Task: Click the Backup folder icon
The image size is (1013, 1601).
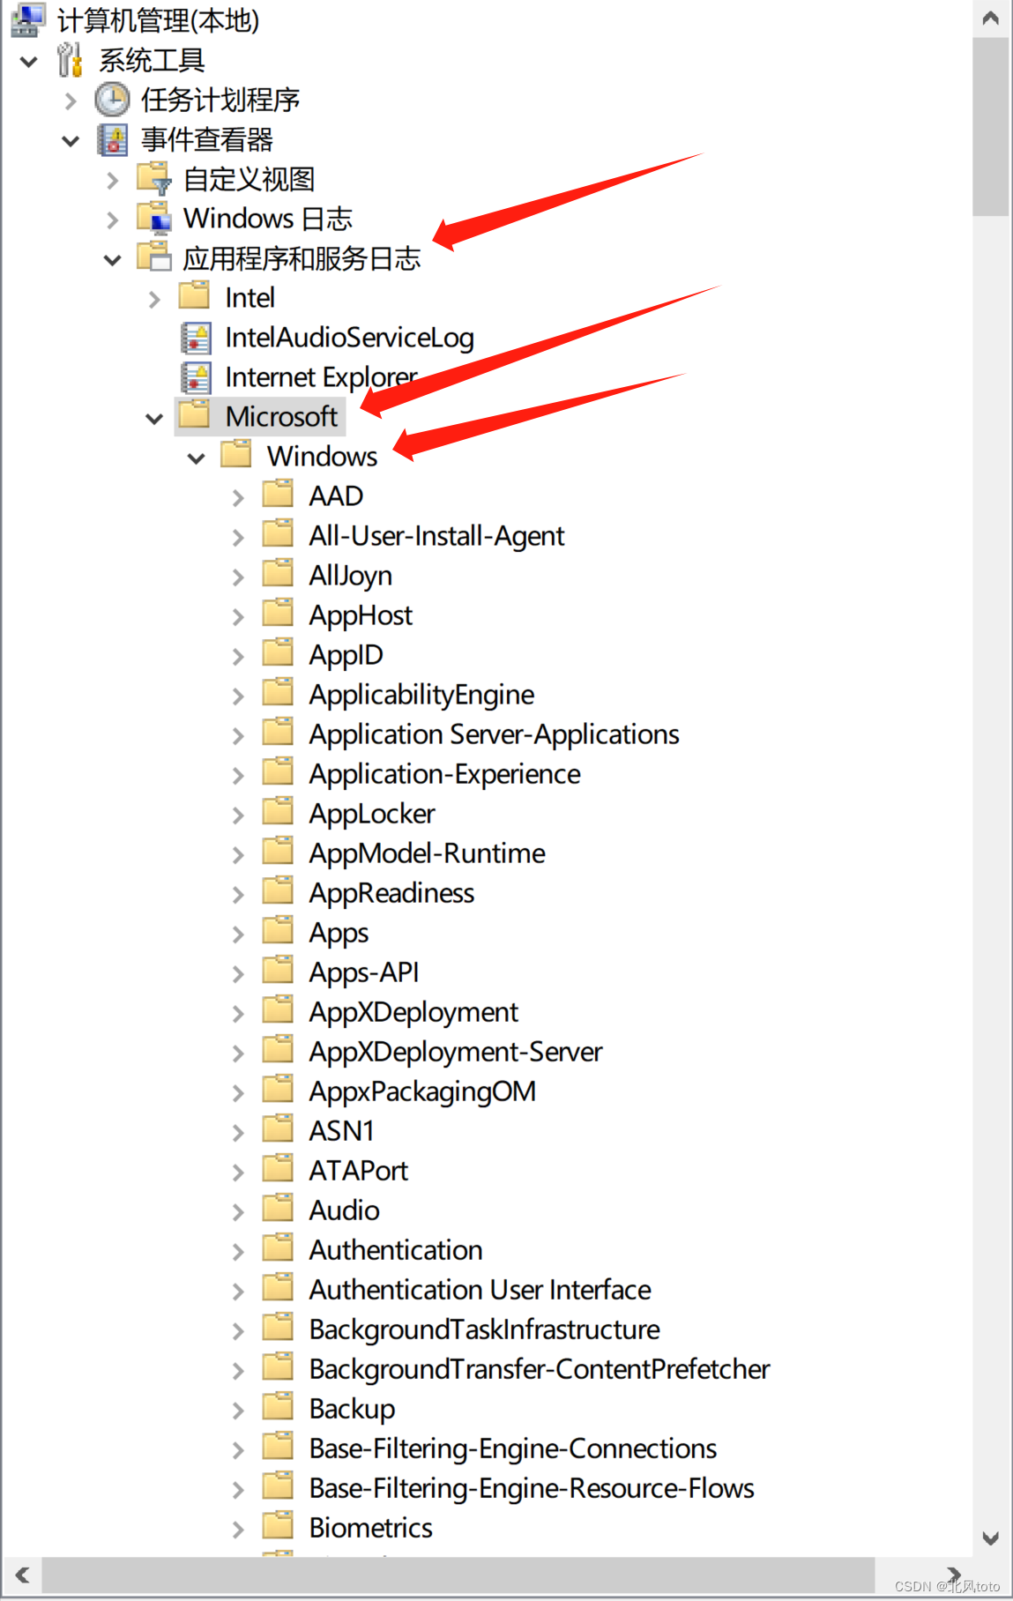Action: click(278, 1406)
